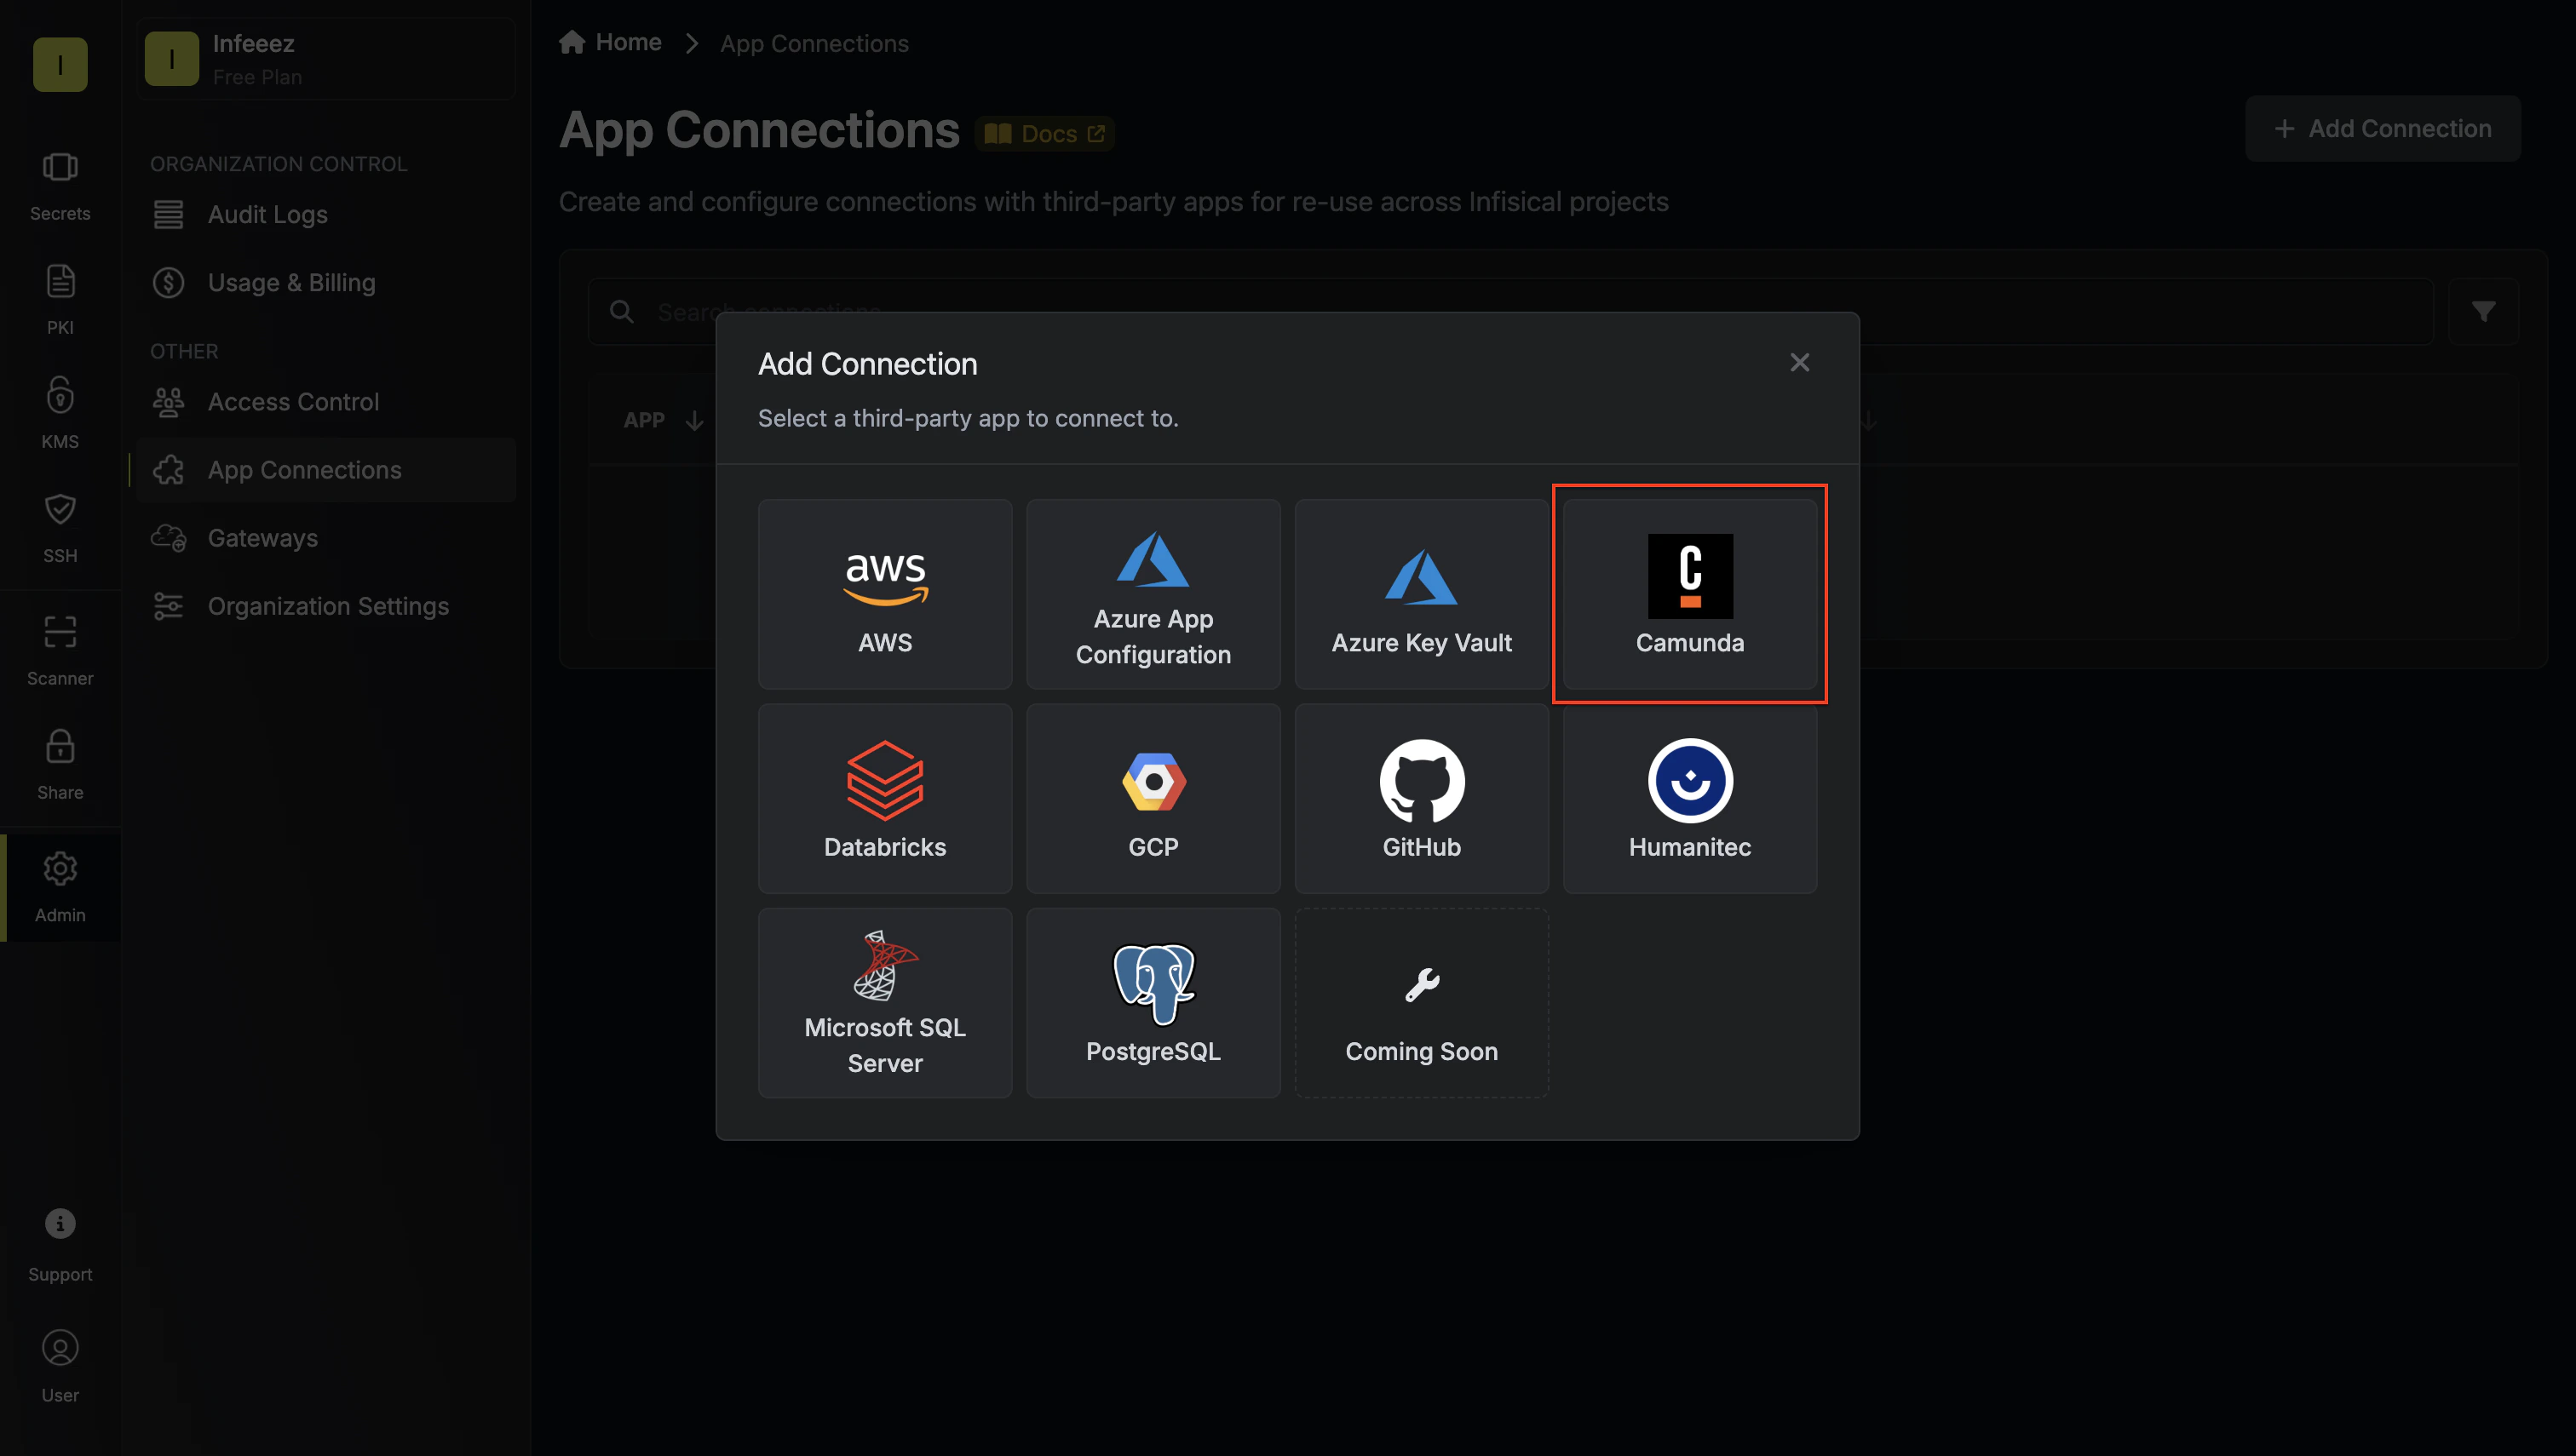Select the Camunda connection
This screenshot has width=2576, height=1456.
coord(1690,594)
